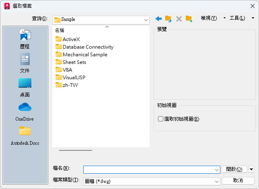Go to the 桌面 (Desktop) location
The image size is (259, 189).
pos(25,87)
